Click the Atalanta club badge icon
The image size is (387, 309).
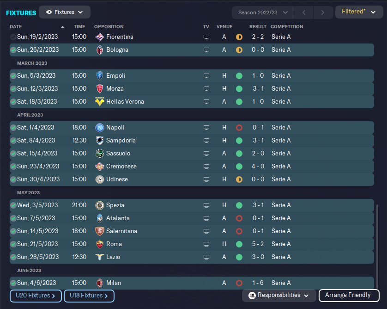(x=99, y=218)
